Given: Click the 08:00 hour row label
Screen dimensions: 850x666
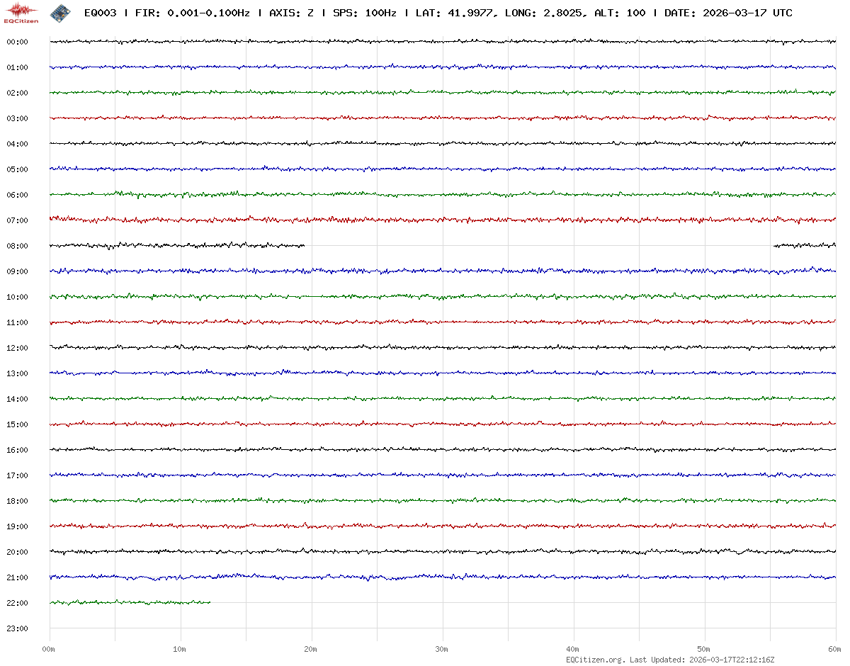Looking at the screenshot, I should tap(17, 246).
